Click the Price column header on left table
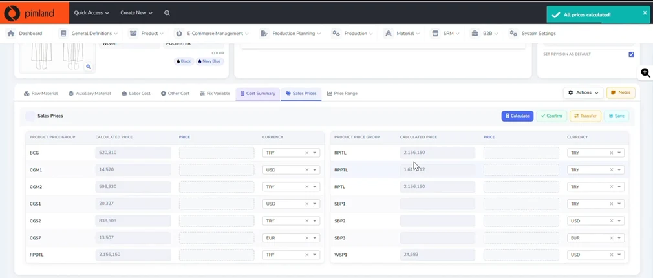This screenshot has width=653, height=278. pos(184,137)
